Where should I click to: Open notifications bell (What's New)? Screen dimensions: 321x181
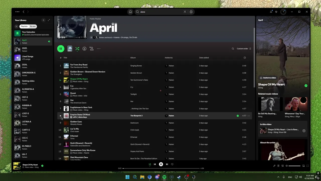point(271,12)
